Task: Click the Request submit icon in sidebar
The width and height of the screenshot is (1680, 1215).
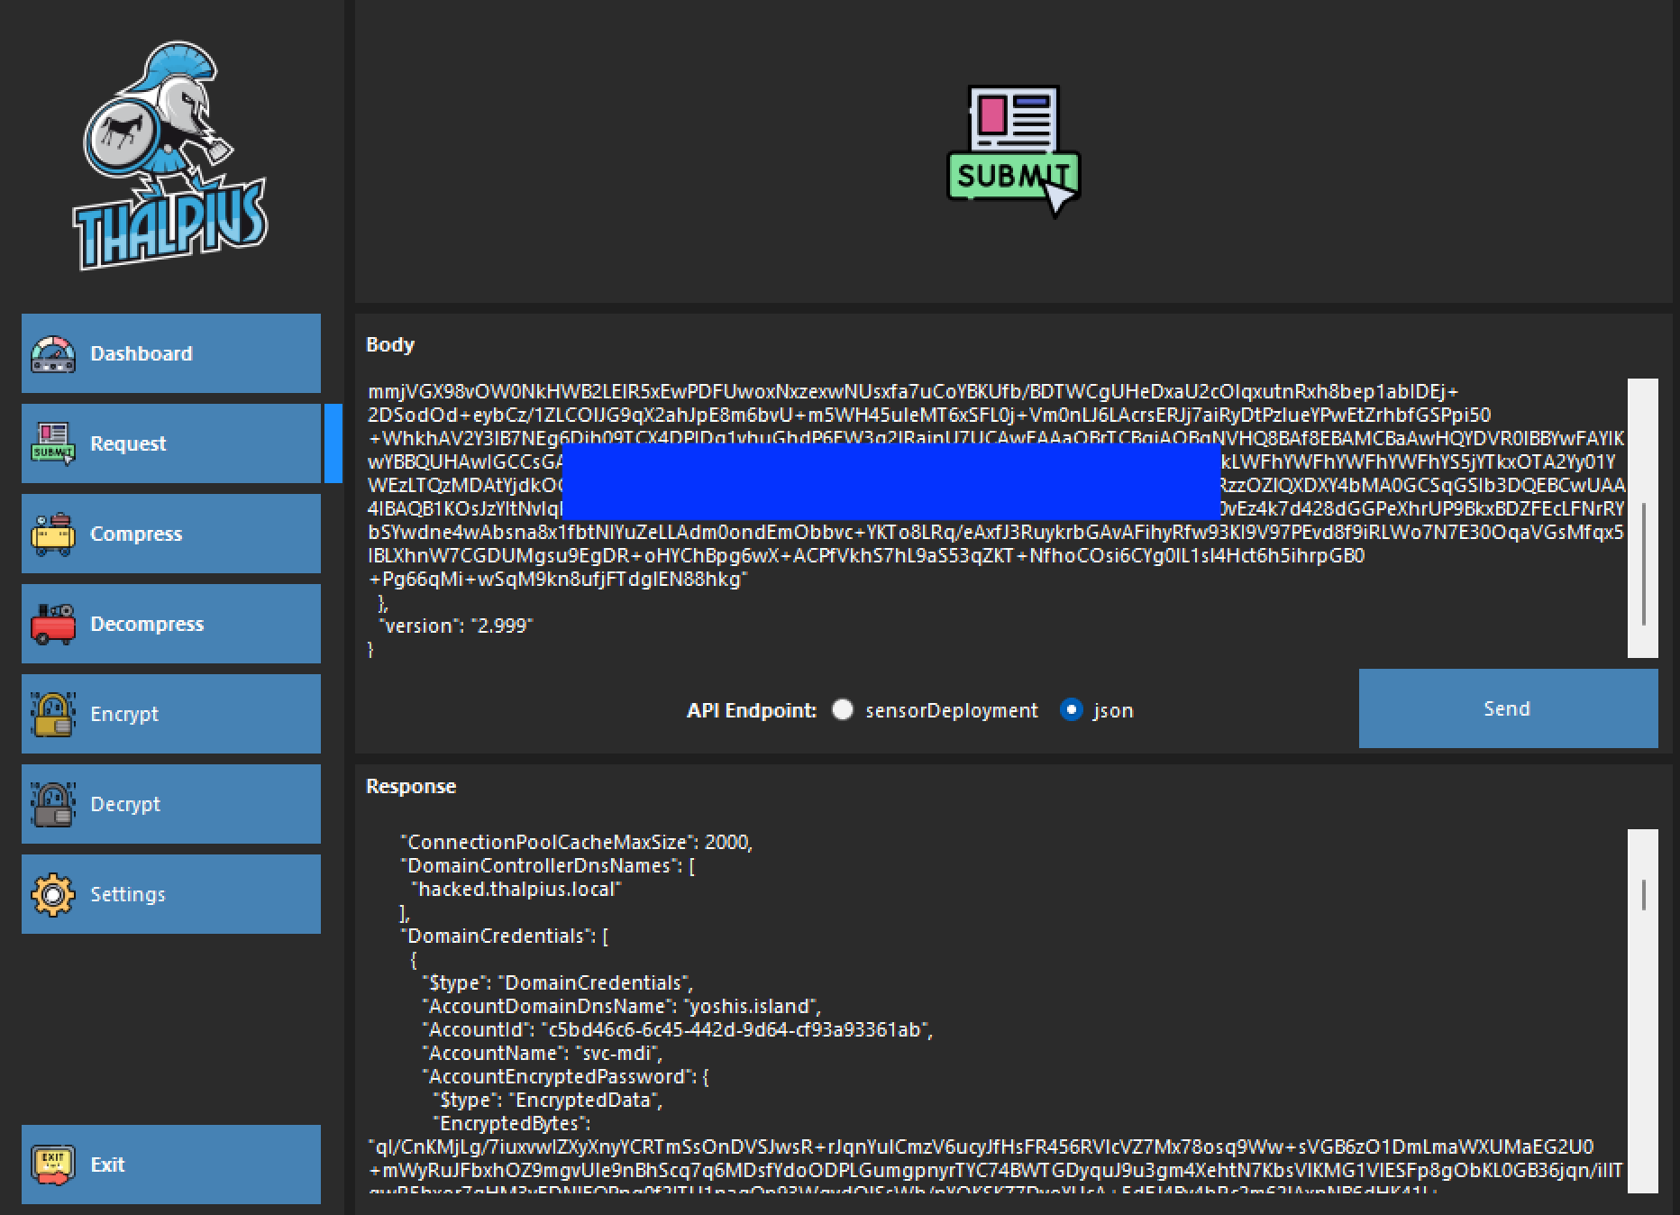Action: click(x=53, y=443)
